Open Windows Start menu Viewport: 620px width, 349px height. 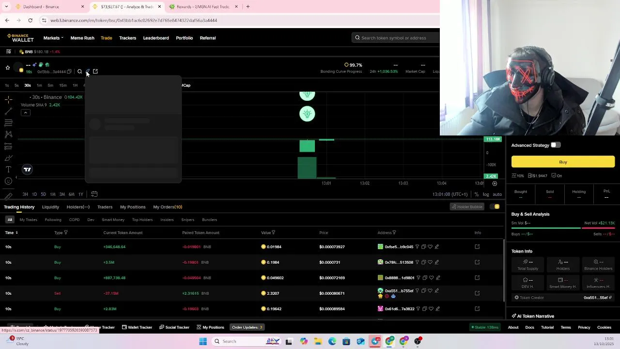click(203, 341)
